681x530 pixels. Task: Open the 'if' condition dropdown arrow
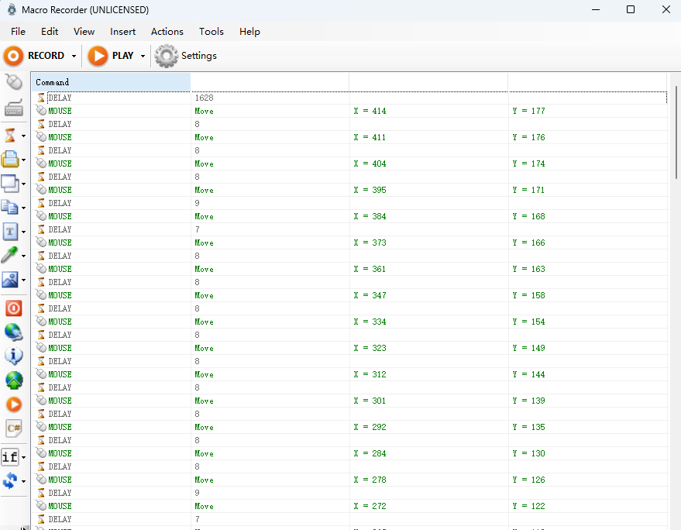click(24, 457)
